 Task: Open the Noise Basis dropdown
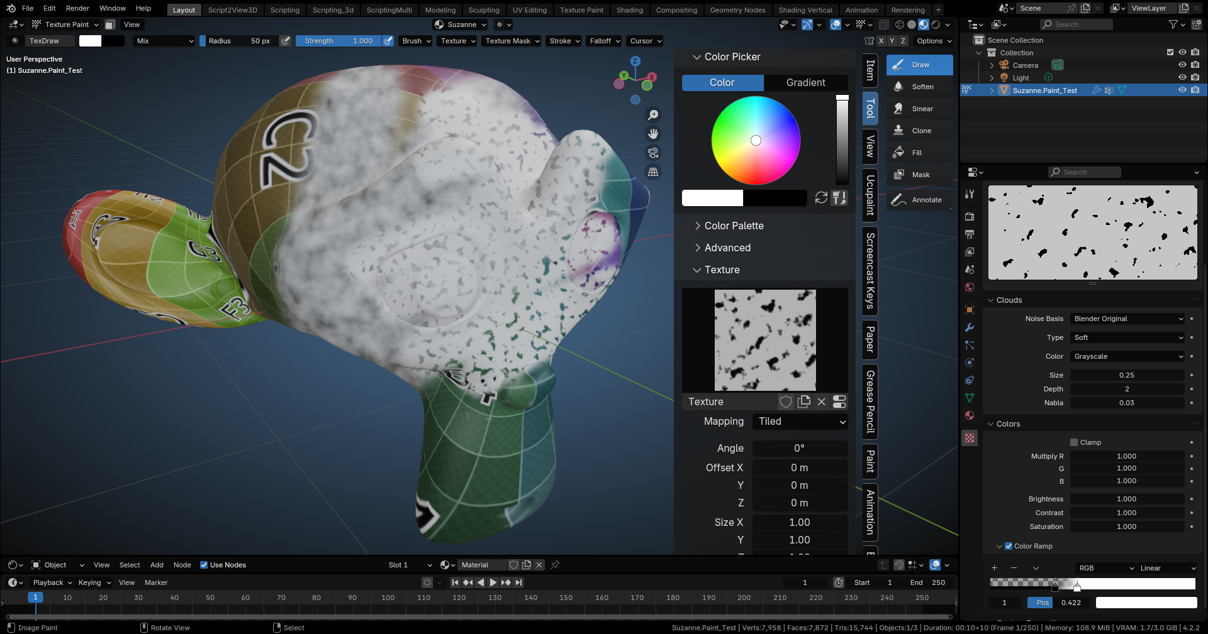(1127, 319)
